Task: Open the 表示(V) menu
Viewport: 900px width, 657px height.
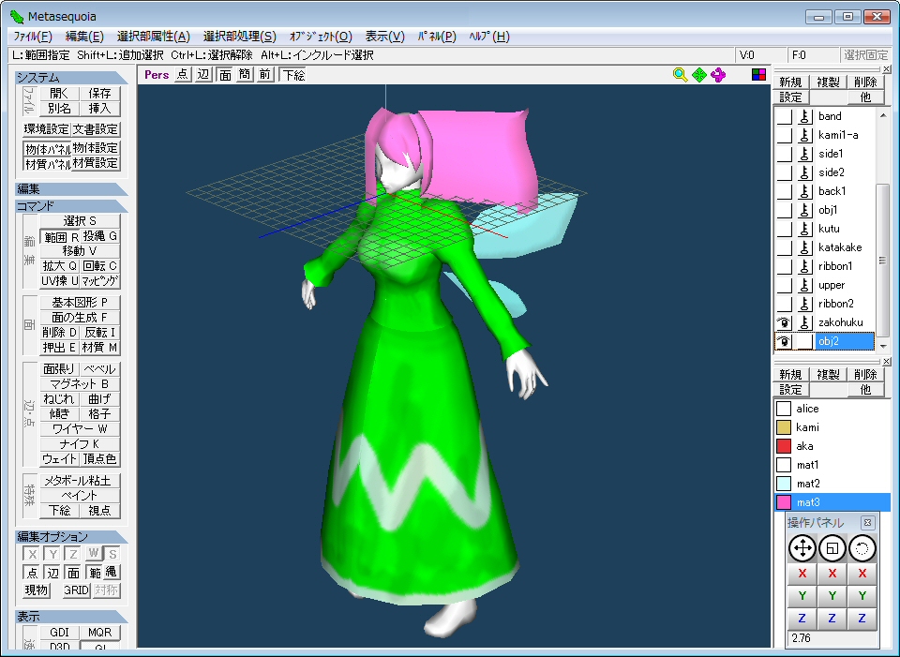Action: [384, 37]
